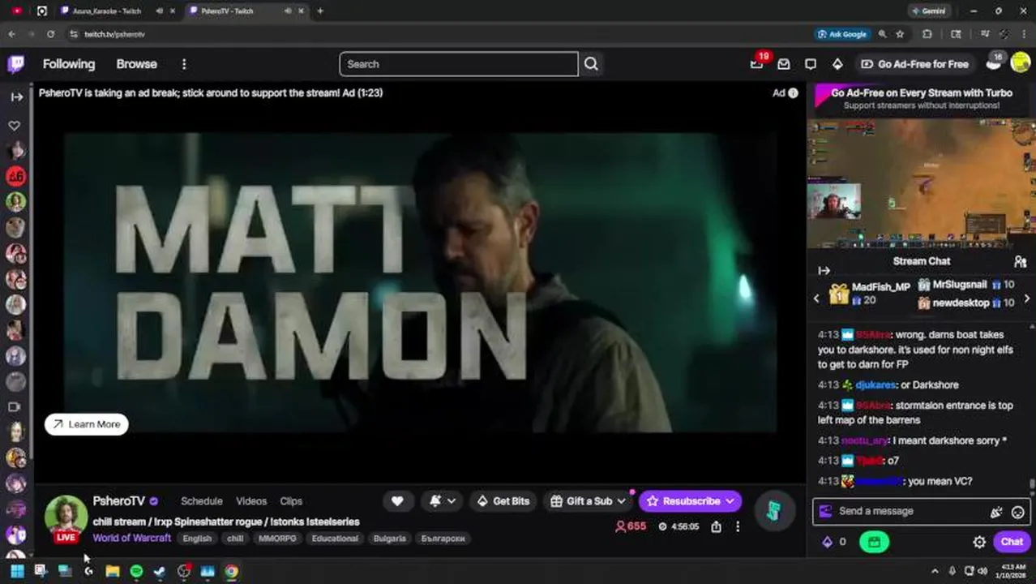Click the MMORPG tag
The width and height of the screenshot is (1036, 584).
click(277, 539)
